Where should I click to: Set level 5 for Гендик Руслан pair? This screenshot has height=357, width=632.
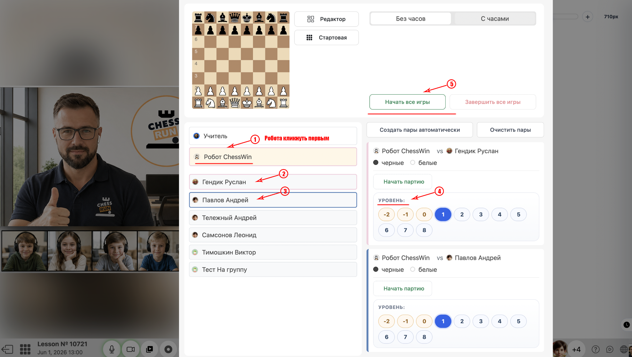[x=518, y=214]
